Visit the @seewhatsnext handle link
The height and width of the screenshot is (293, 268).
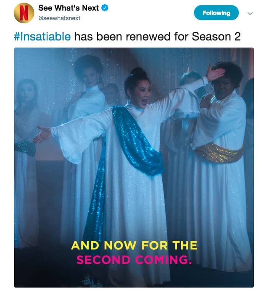pos(59,18)
